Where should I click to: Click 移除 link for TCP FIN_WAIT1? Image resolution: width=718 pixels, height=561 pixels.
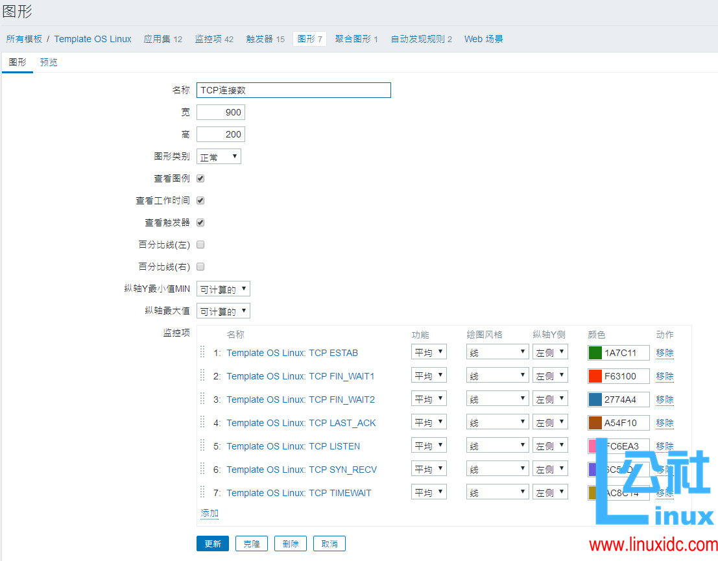[664, 376]
